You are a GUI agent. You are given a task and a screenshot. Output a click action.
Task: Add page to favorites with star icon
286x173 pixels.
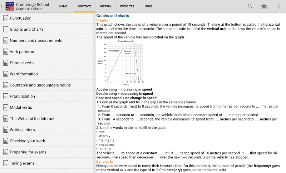264,6
